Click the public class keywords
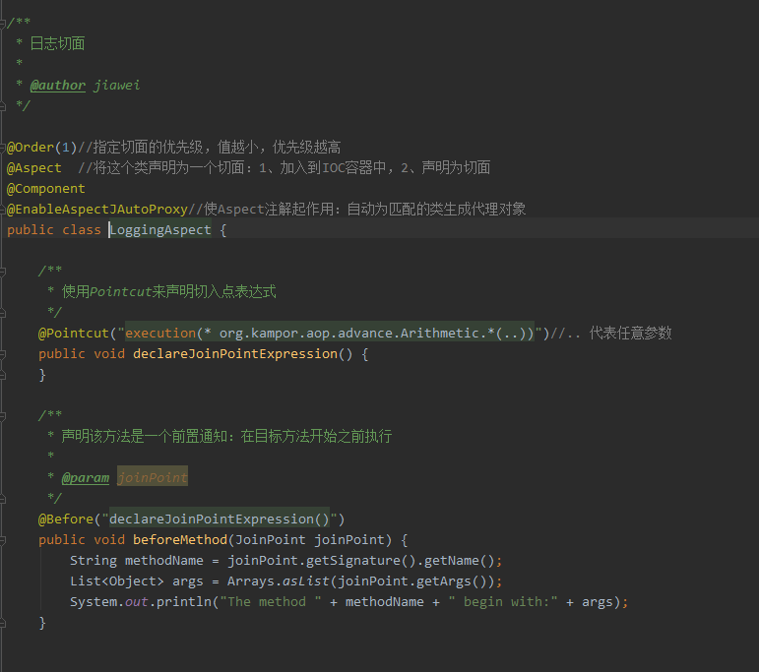Image resolution: width=759 pixels, height=672 pixels. [54, 230]
